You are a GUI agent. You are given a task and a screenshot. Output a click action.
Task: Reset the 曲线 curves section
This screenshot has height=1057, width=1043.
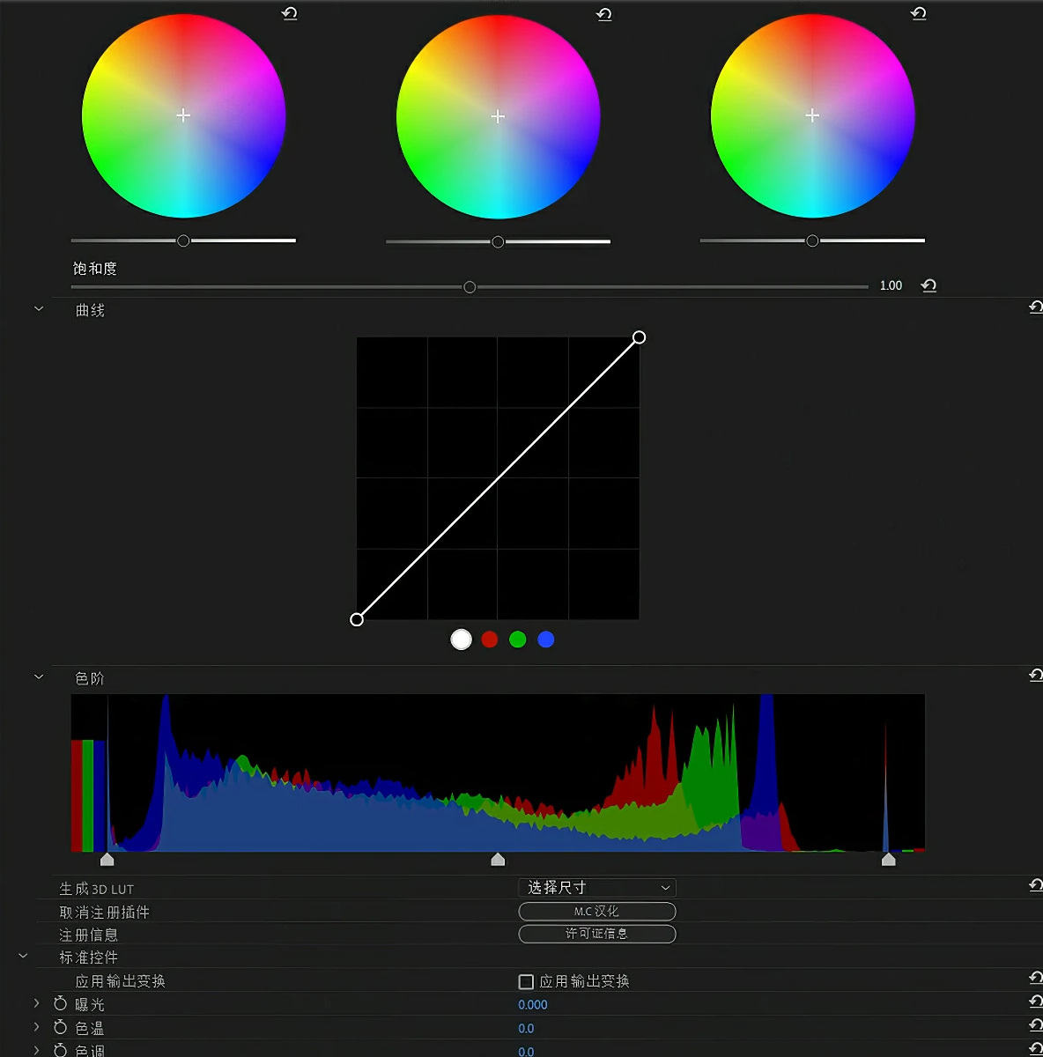click(x=1036, y=307)
